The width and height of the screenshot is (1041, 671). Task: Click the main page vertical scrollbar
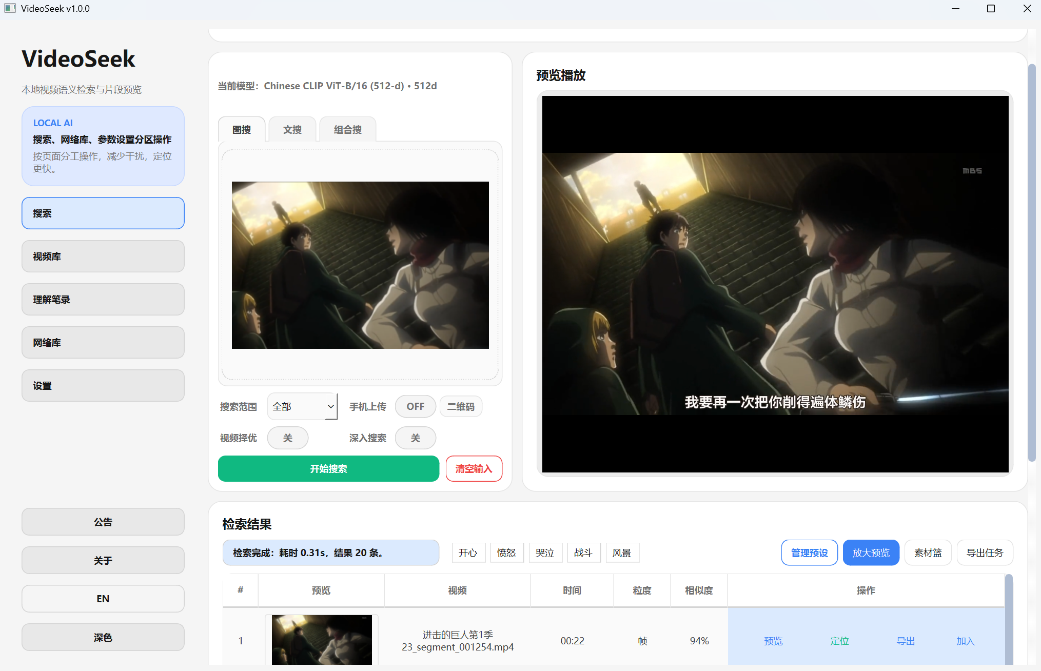click(1032, 263)
